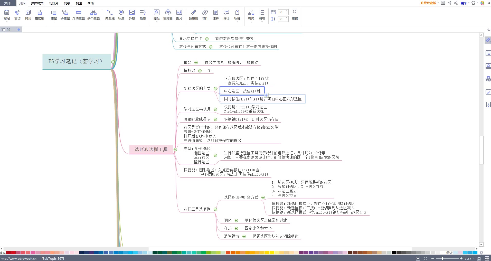Image resolution: width=491 pixels, height=261 pixels.
Task: Open the 标签 tag dropdown
Action: click(237, 22)
